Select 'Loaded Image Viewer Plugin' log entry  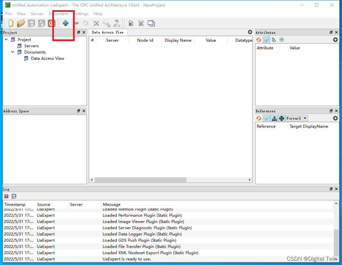(x=168, y=222)
